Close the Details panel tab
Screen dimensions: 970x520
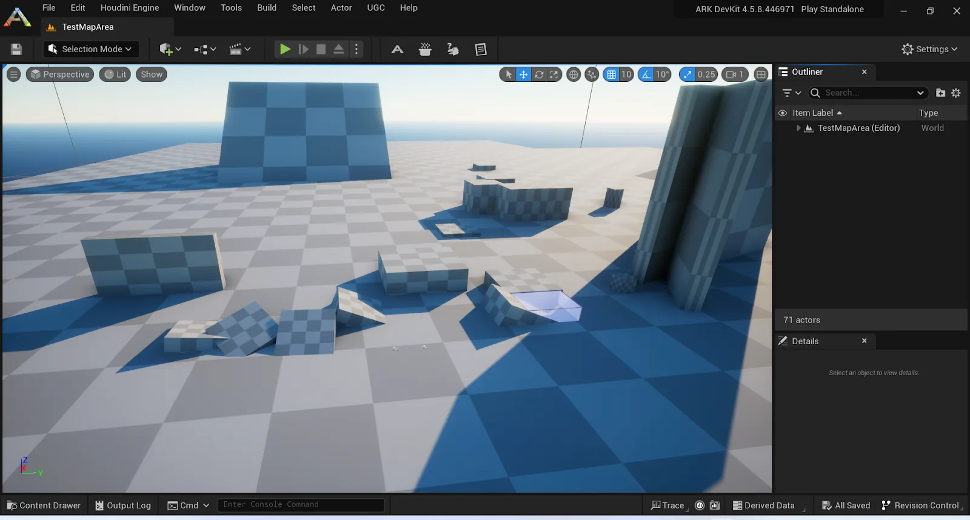tap(865, 341)
